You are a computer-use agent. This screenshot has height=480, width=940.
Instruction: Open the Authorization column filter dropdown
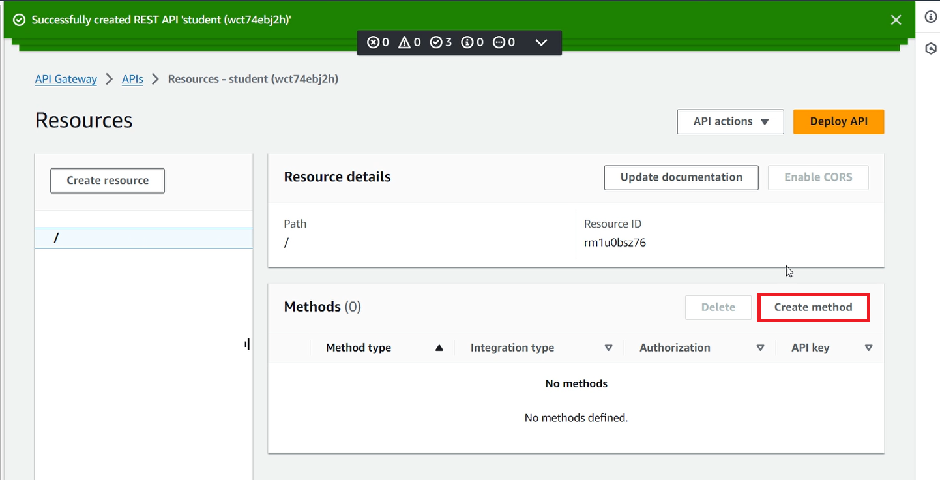[760, 348]
